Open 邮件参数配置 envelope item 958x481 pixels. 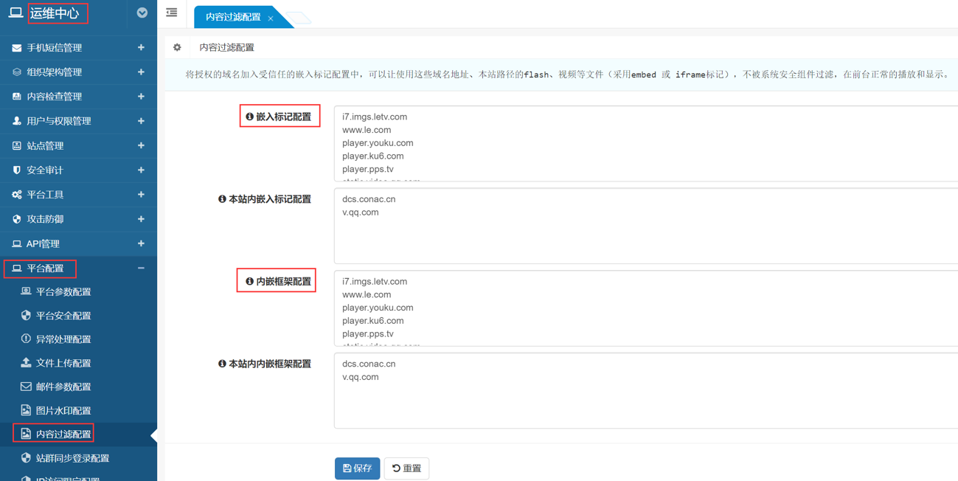pos(63,387)
